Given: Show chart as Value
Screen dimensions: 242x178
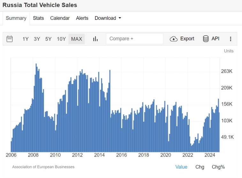Looking at the screenshot, I should point(181,167).
